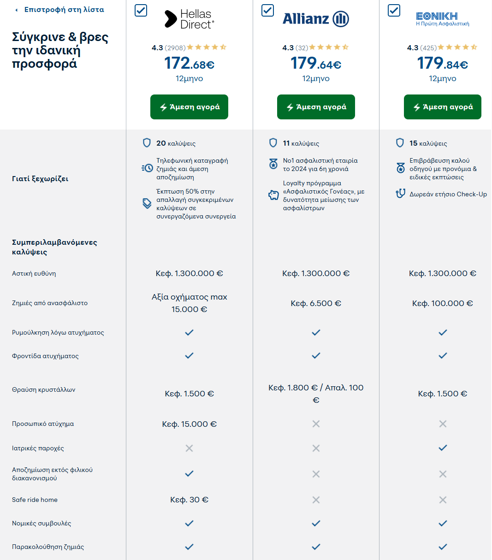Click the clock icon for Τηλεφωνική καταγραφή ζημιάς
This screenshot has height=560, width=492.
(x=147, y=168)
